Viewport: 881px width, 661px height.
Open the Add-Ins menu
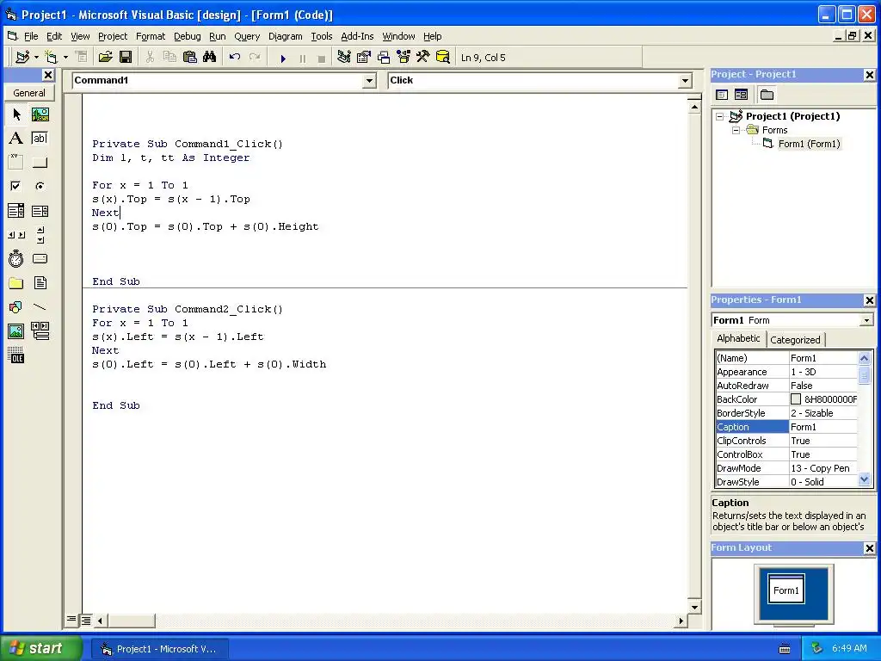point(357,36)
